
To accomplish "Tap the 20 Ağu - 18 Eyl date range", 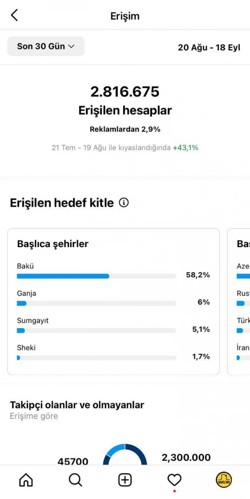I will pyautogui.click(x=209, y=47).
